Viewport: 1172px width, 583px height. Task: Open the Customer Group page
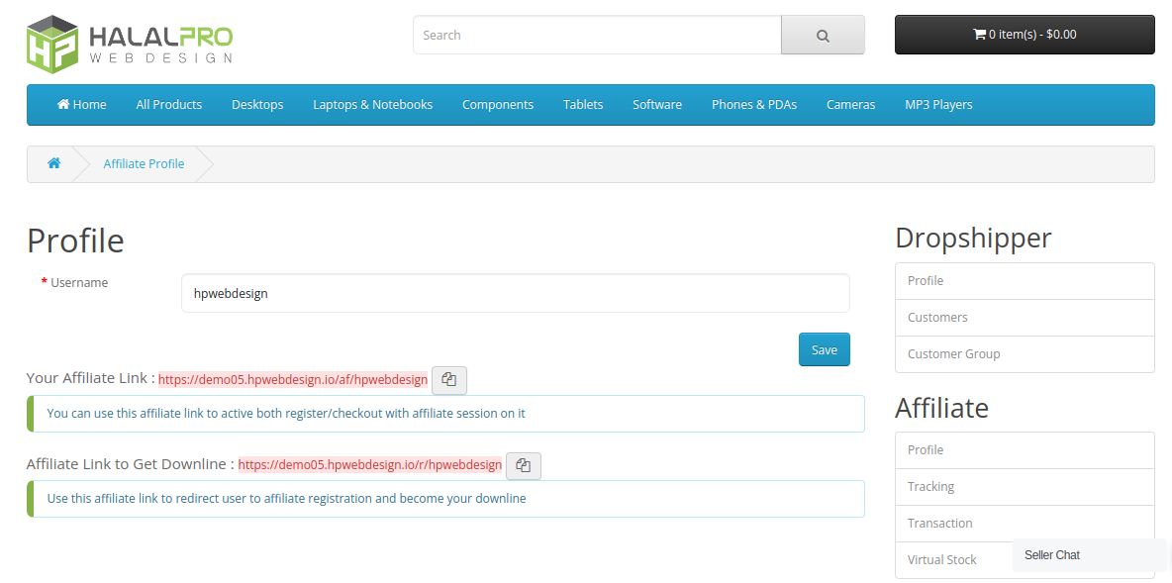(953, 353)
